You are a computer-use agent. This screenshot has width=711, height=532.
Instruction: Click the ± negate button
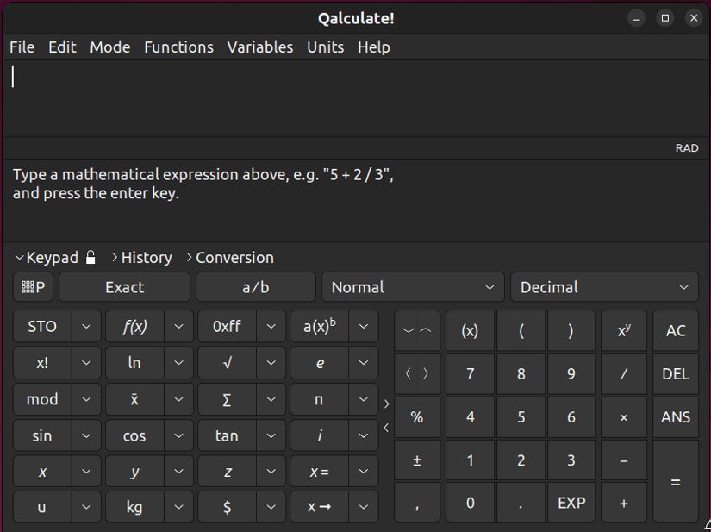point(417,460)
